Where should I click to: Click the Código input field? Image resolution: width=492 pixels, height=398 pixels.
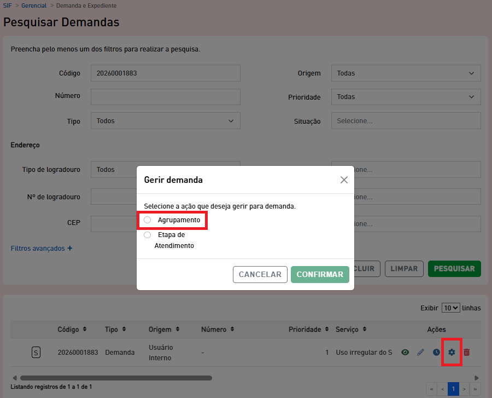(165, 73)
